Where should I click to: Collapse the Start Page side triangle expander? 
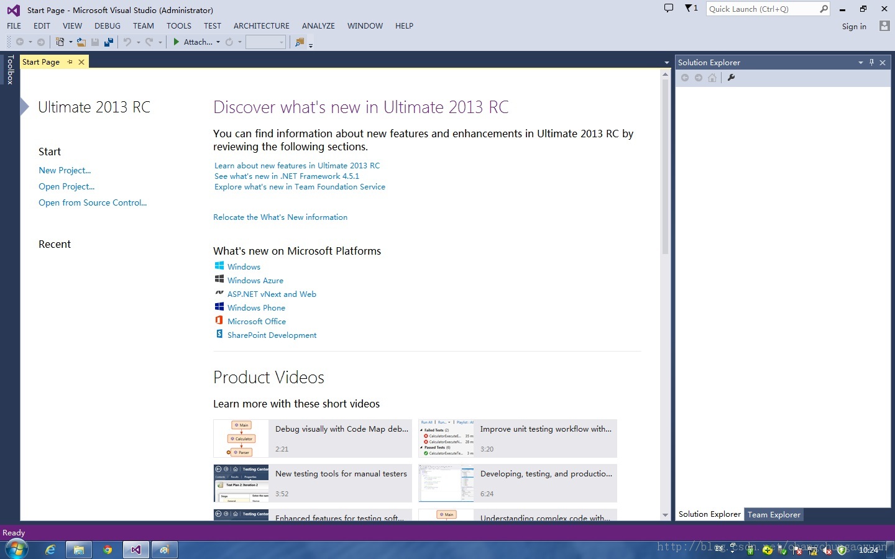pos(25,107)
